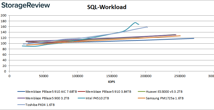
Task: Click the dark blue legend line swatch
Action: (x=21, y=92)
